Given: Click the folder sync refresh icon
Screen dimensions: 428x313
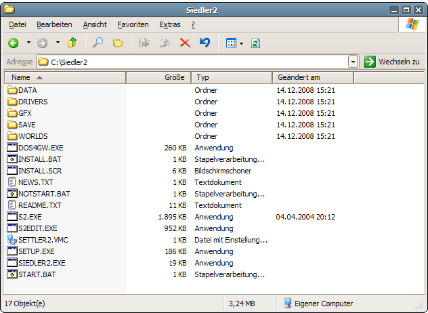Looking at the screenshot, I should (x=255, y=43).
